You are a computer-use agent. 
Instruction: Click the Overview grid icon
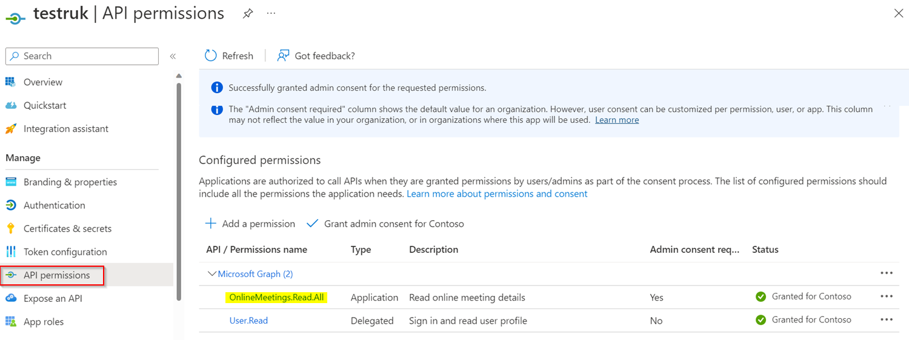pos(11,82)
